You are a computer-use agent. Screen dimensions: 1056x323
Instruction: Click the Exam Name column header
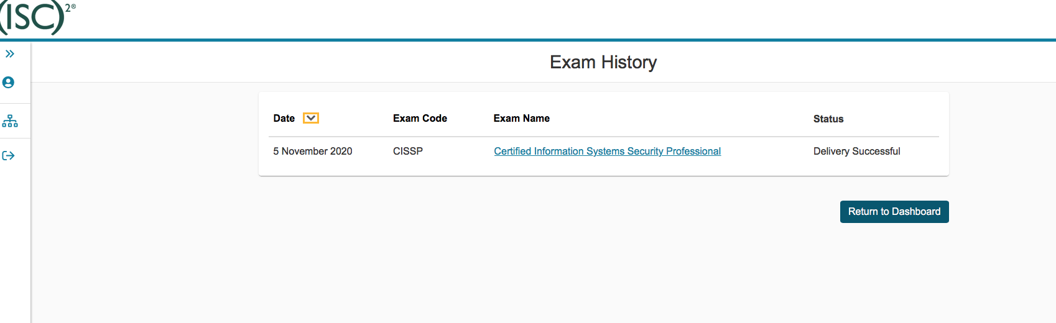coord(521,118)
